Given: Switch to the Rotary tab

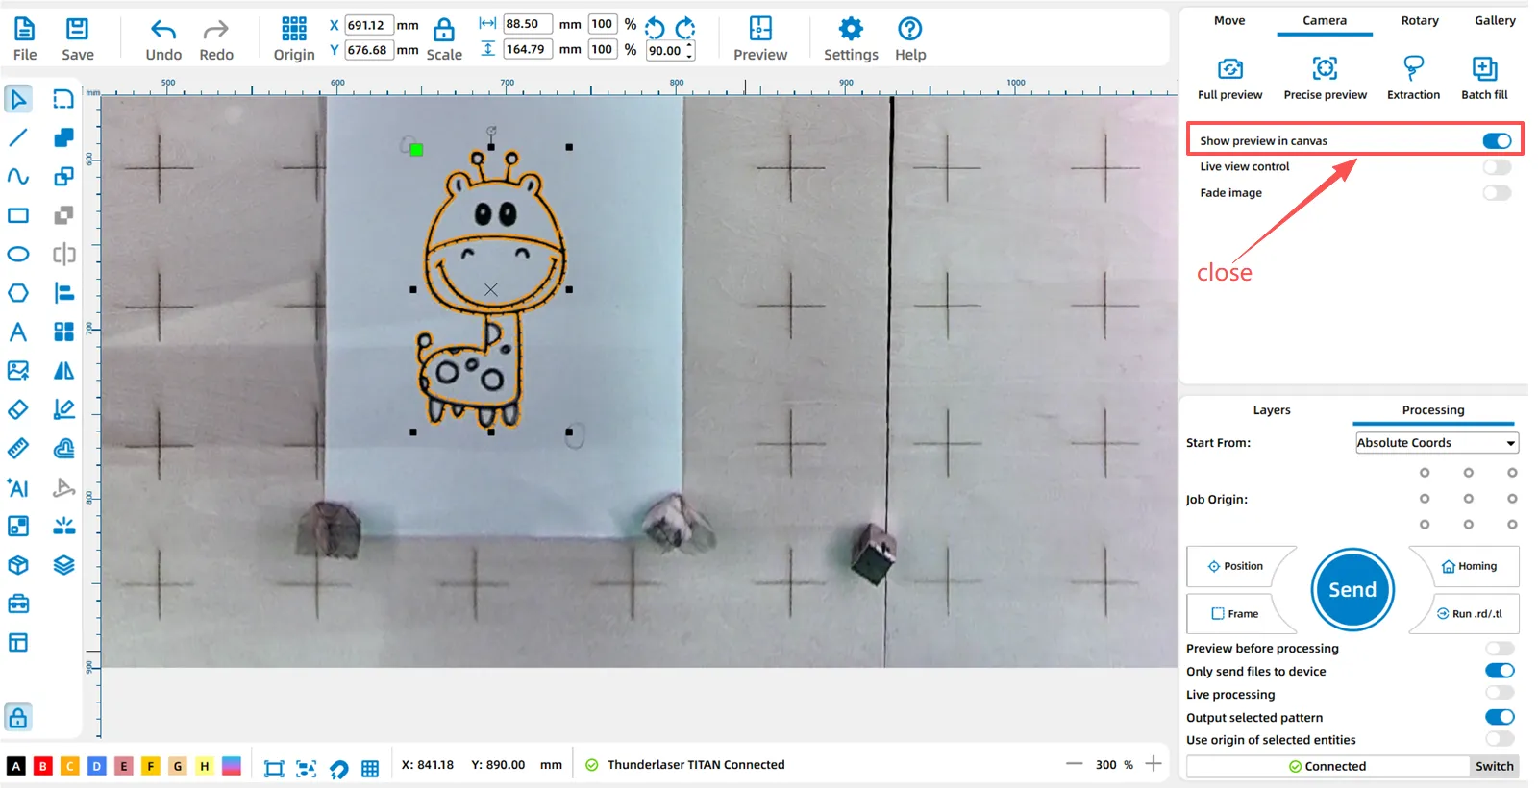Looking at the screenshot, I should pos(1419,20).
